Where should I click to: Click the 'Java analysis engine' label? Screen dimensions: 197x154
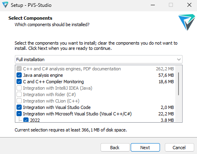(43, 75)
